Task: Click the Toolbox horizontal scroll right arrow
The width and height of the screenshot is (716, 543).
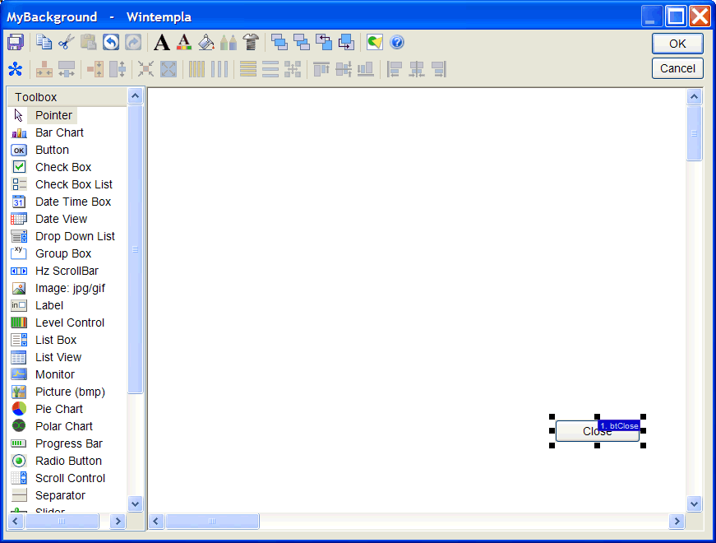Action: coord(118,521)
